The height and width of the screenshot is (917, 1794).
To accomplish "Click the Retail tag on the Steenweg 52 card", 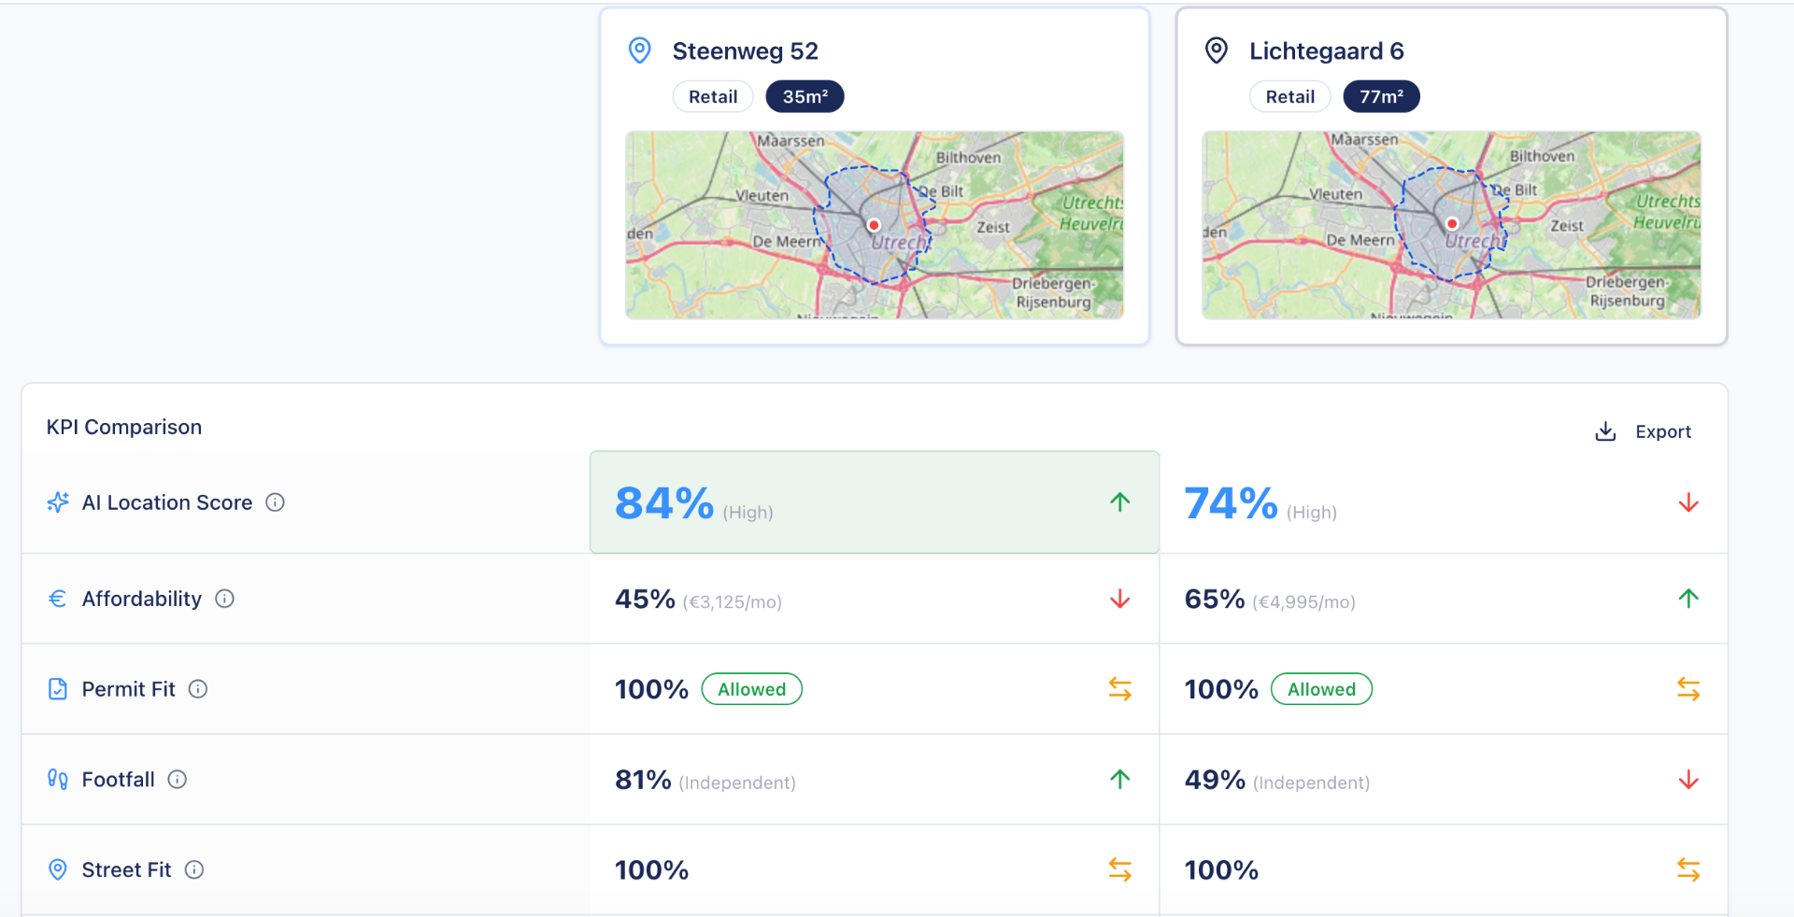I will click(x=713, y=97).
